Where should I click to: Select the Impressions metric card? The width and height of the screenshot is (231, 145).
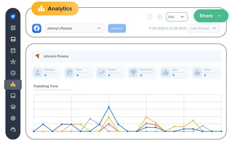(142, 72)
